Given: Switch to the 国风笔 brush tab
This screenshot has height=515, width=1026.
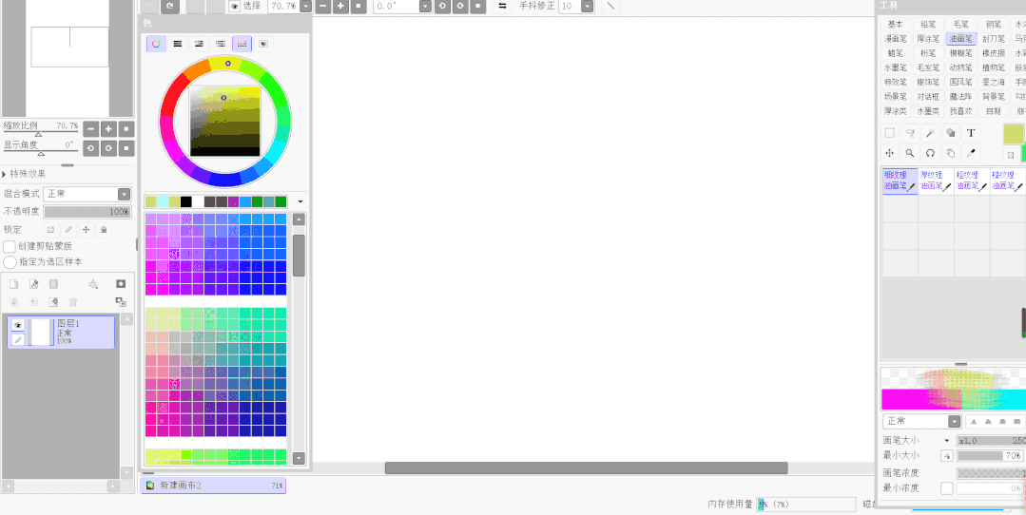Looking at the screenshot, I should 960,82.
